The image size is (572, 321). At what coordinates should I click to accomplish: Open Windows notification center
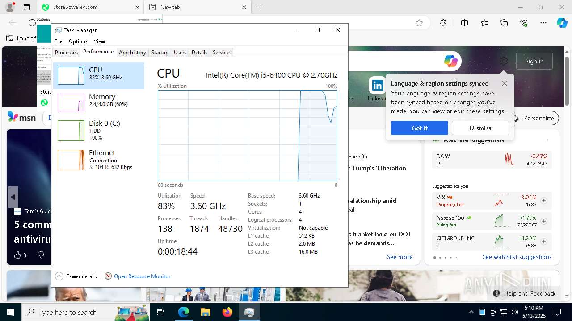pos(557,312)
